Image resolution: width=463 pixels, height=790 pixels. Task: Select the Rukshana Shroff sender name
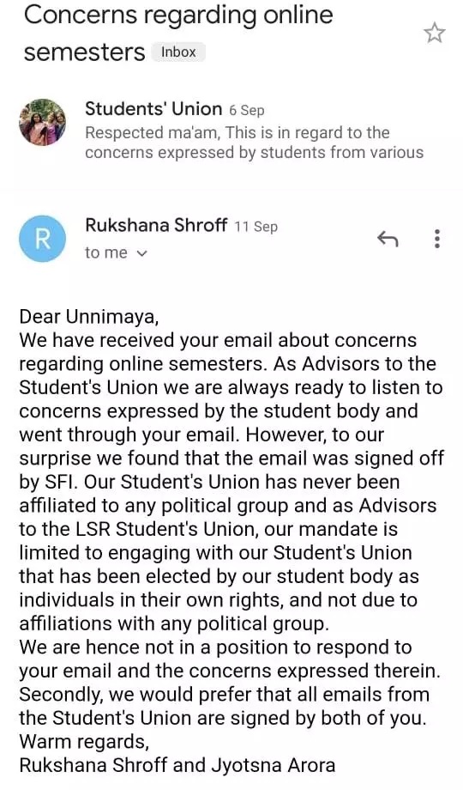[156, 225]
